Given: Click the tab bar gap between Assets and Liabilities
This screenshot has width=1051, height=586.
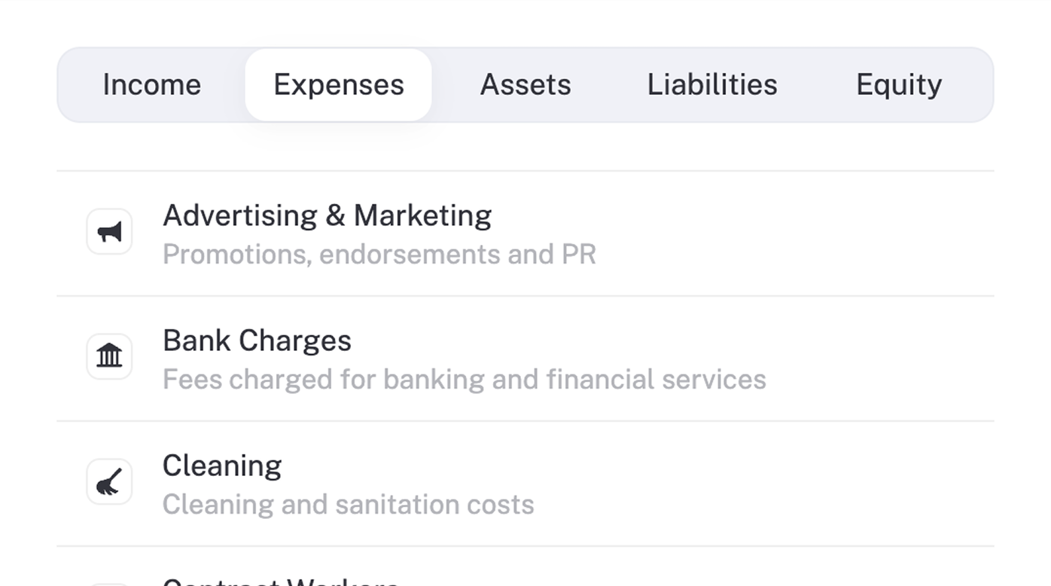Looking at the screenshot, I should click(609, 85).
